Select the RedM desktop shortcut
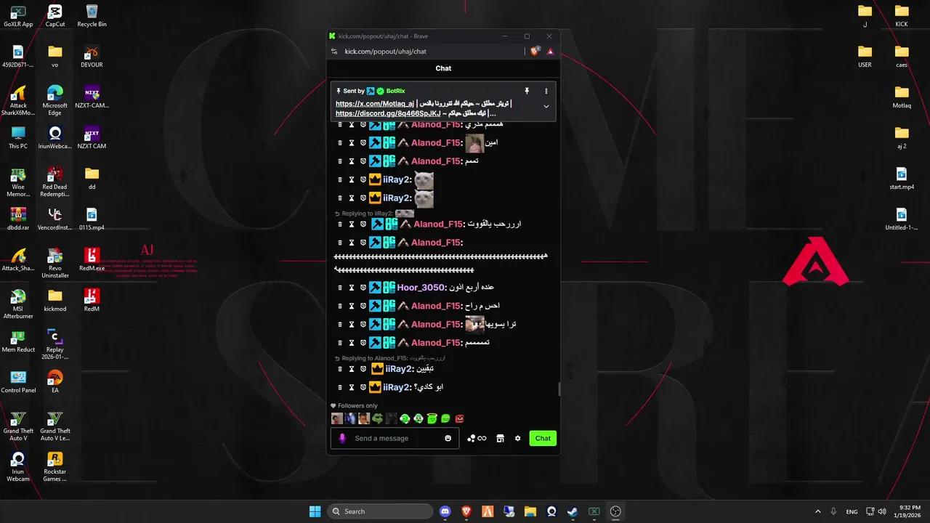The image size is (930, 523). 92,301
